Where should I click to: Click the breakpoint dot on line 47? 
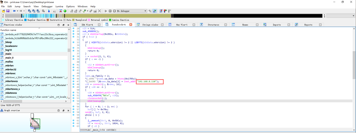coord(73,82)
